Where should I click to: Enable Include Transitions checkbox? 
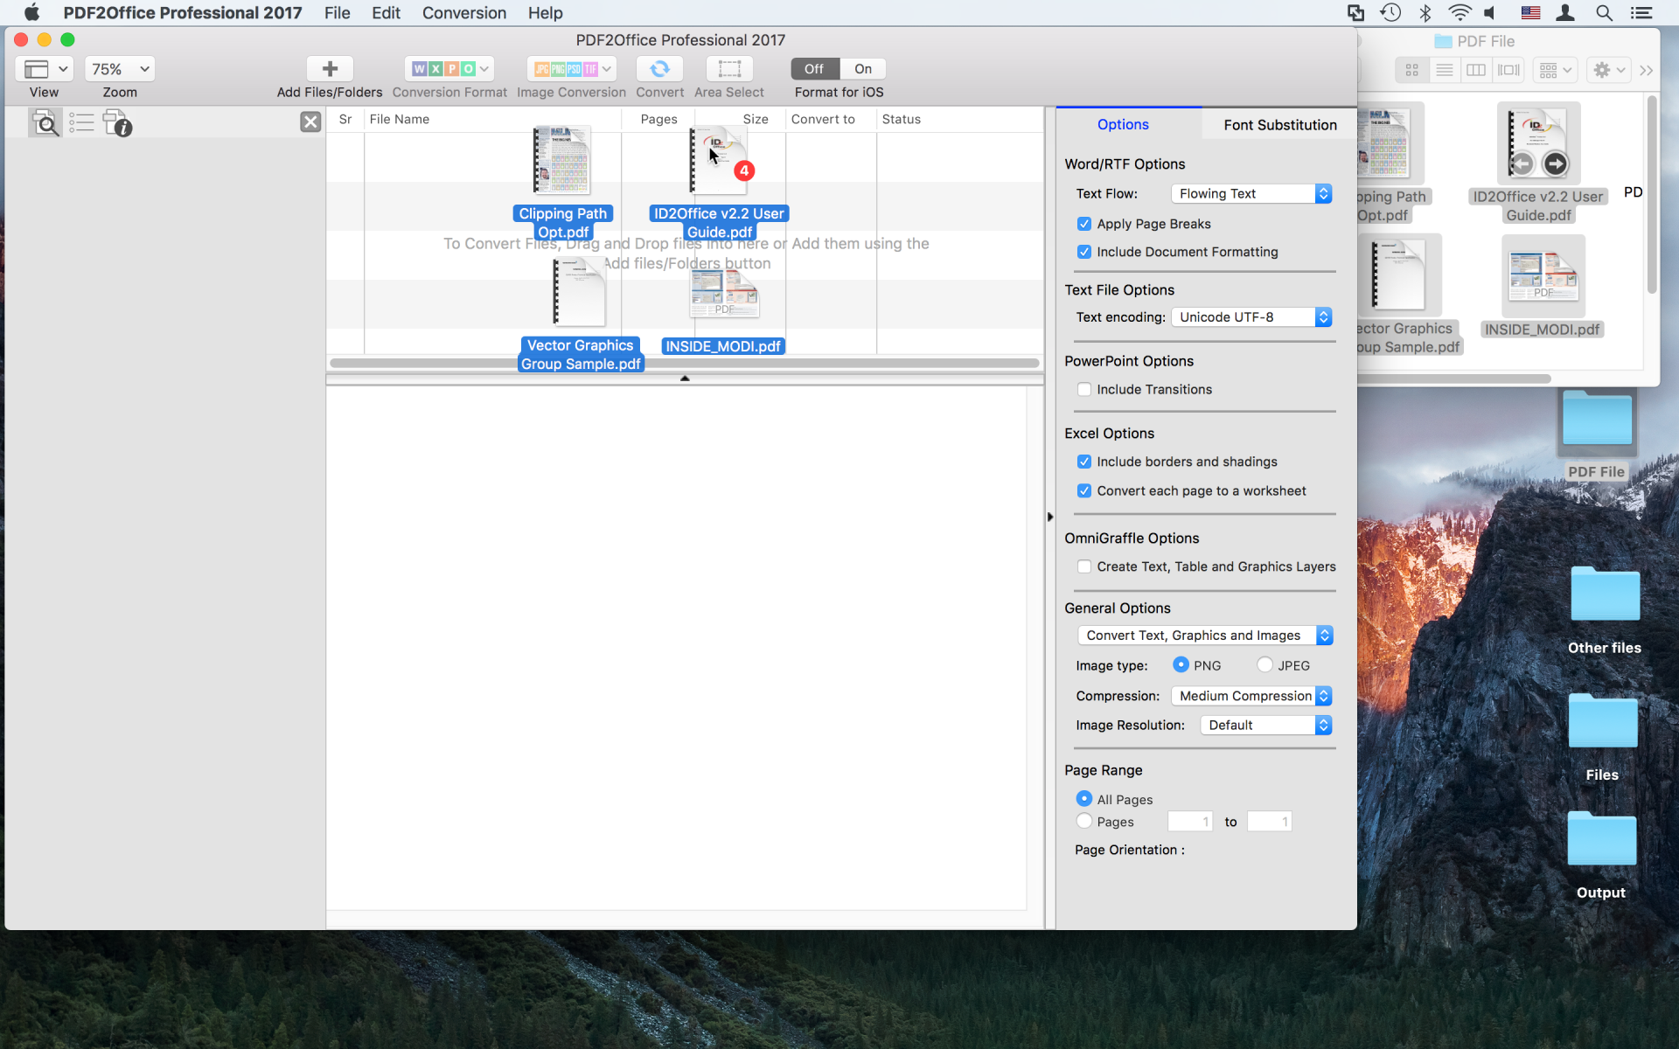click(1084, 388)
